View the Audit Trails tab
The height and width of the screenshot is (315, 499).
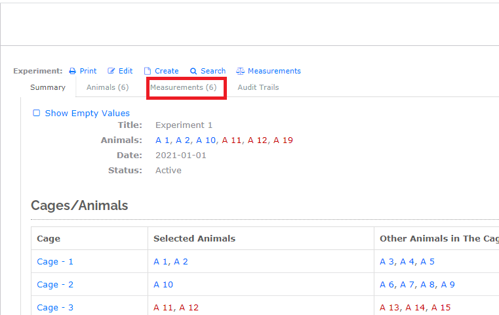pos(258,87)
